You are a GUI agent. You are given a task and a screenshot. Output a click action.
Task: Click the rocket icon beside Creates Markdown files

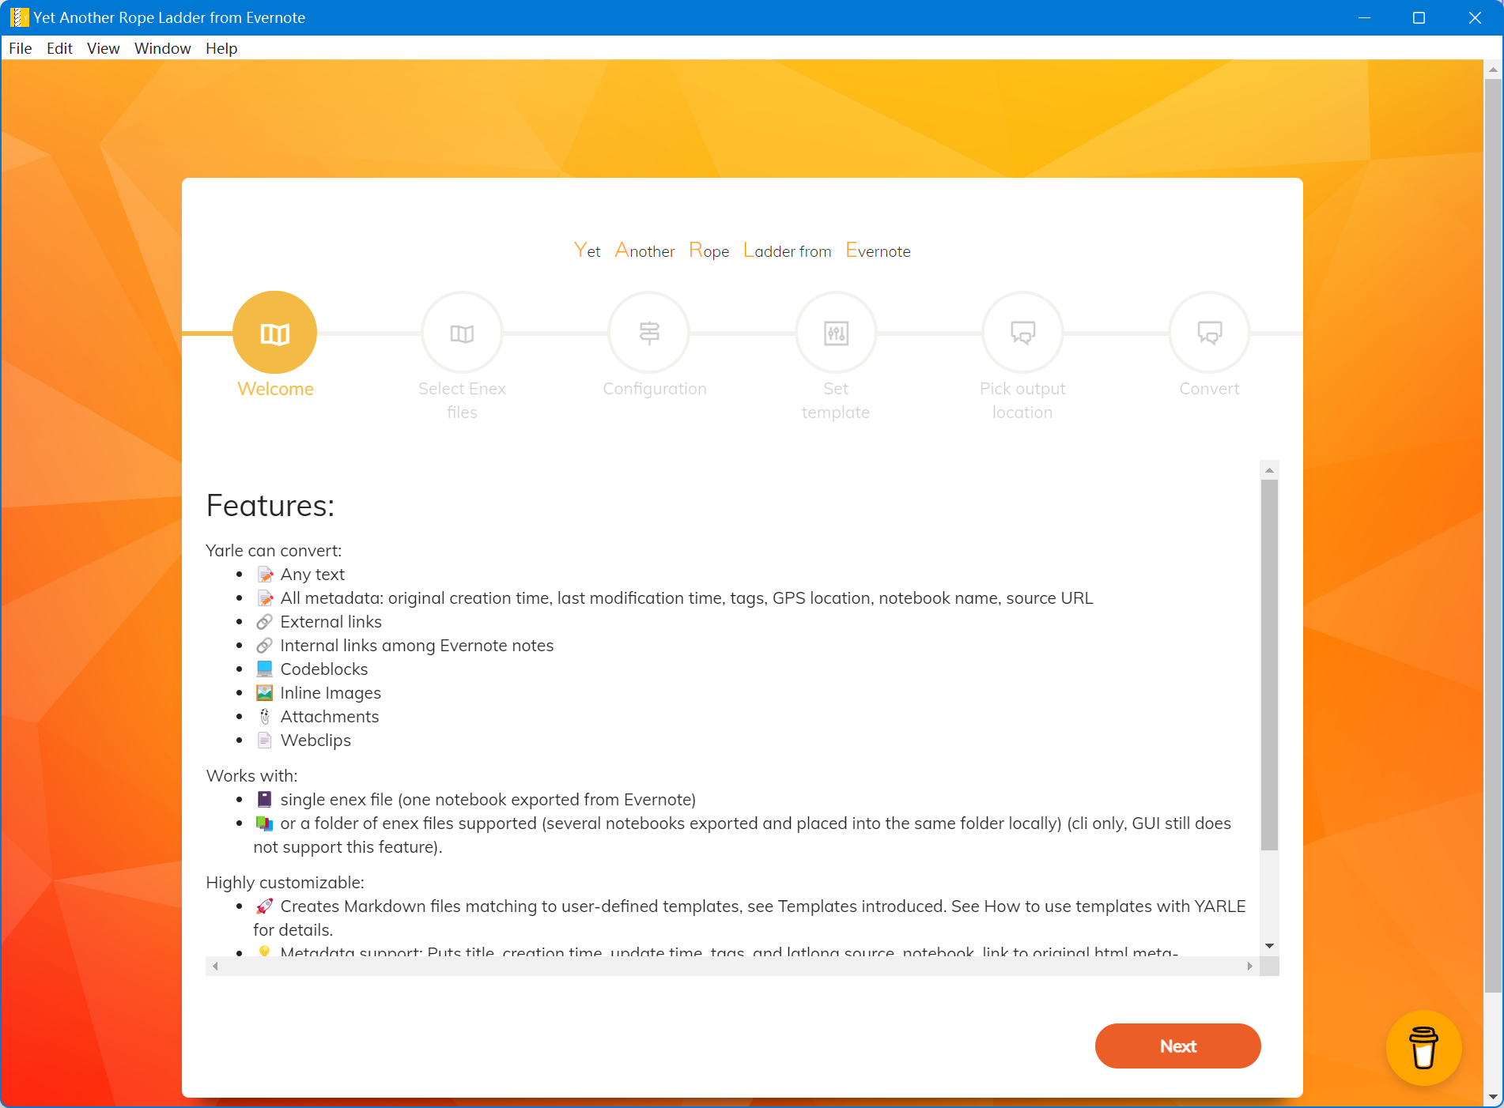[x=265, y=906]
